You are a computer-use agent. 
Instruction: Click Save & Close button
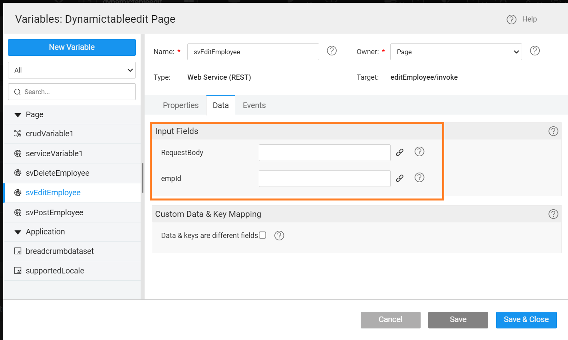tap(526, 320)
